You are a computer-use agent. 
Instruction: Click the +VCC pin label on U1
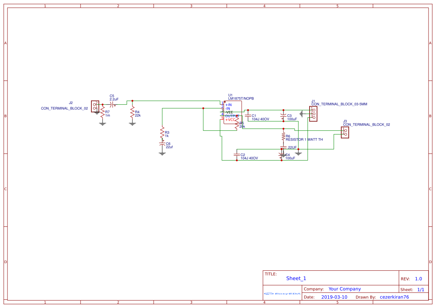230,120
